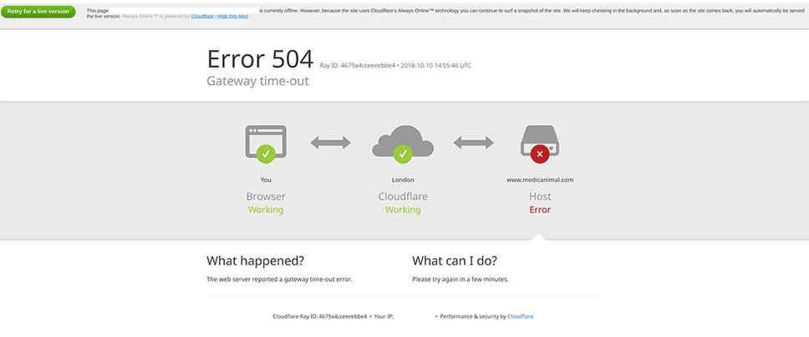The image size is (809, 337).
Task: Click the web server gateway time-out sentence
Action: tap(279, 279)
